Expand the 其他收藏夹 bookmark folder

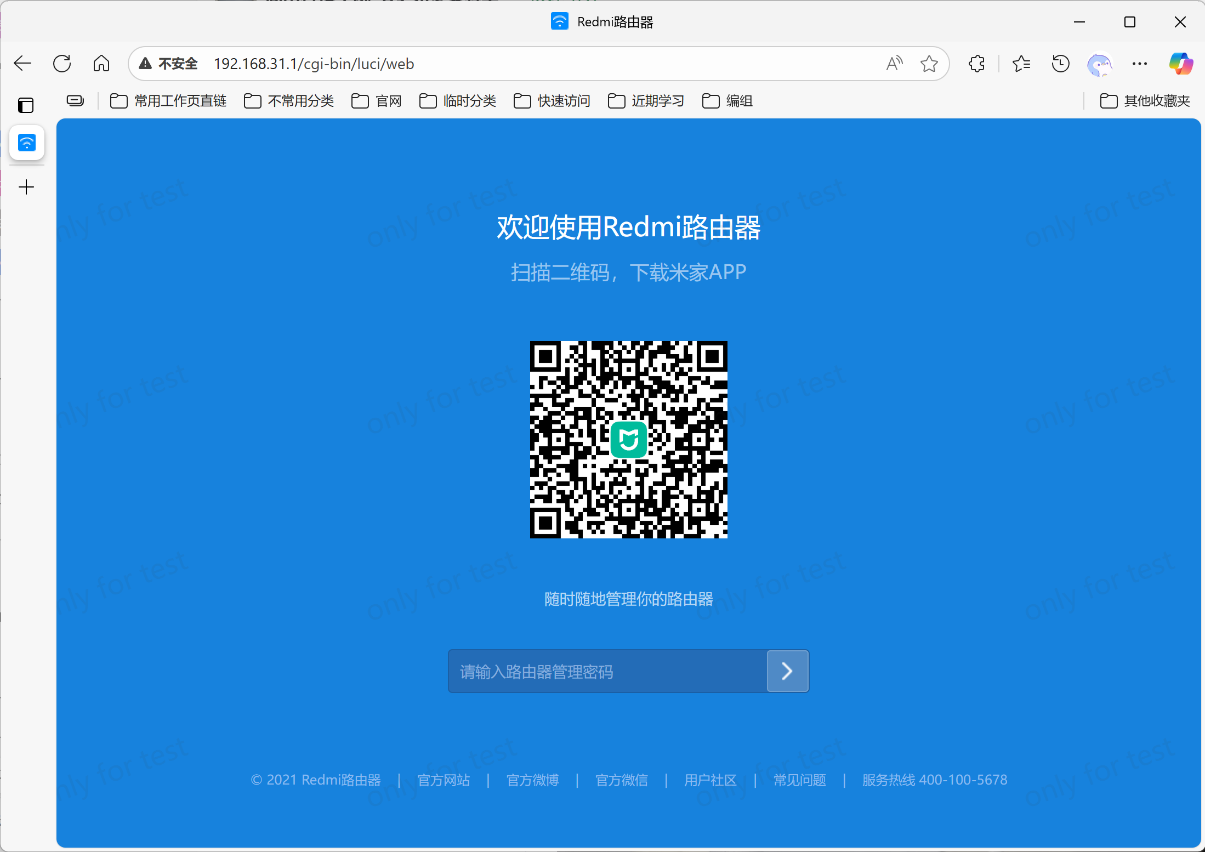(1145, 101)
